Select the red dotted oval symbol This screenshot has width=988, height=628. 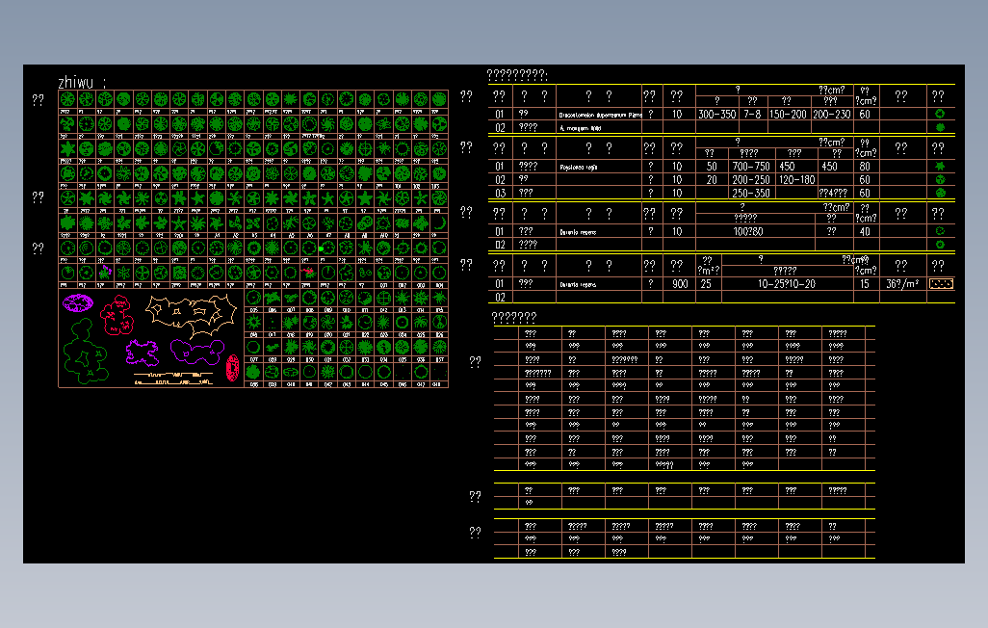232,368
